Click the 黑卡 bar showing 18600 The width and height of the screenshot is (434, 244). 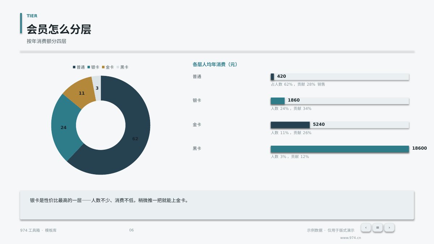[340, 149]
